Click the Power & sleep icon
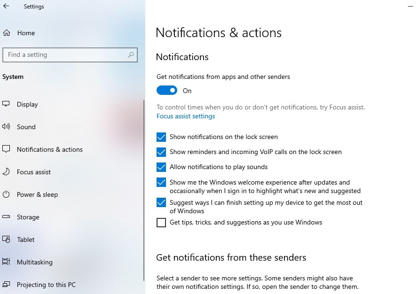Screen dimensions: 418x294 tap(6, 194)
